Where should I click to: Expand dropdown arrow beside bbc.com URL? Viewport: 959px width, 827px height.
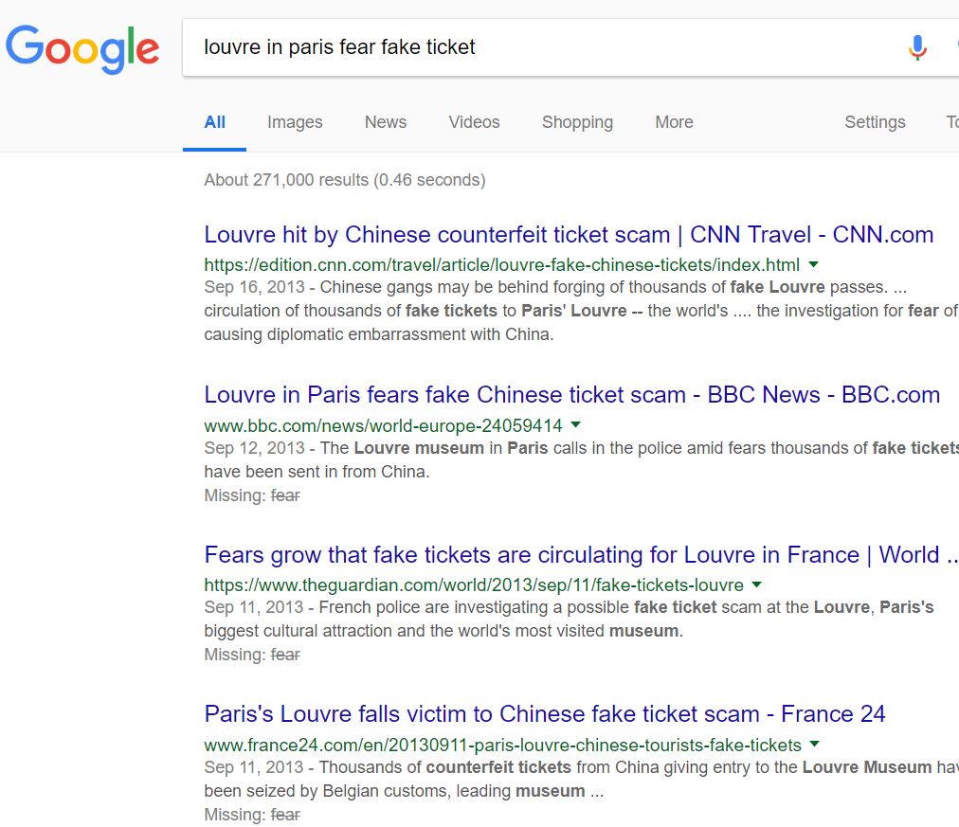tap(575, 424)
